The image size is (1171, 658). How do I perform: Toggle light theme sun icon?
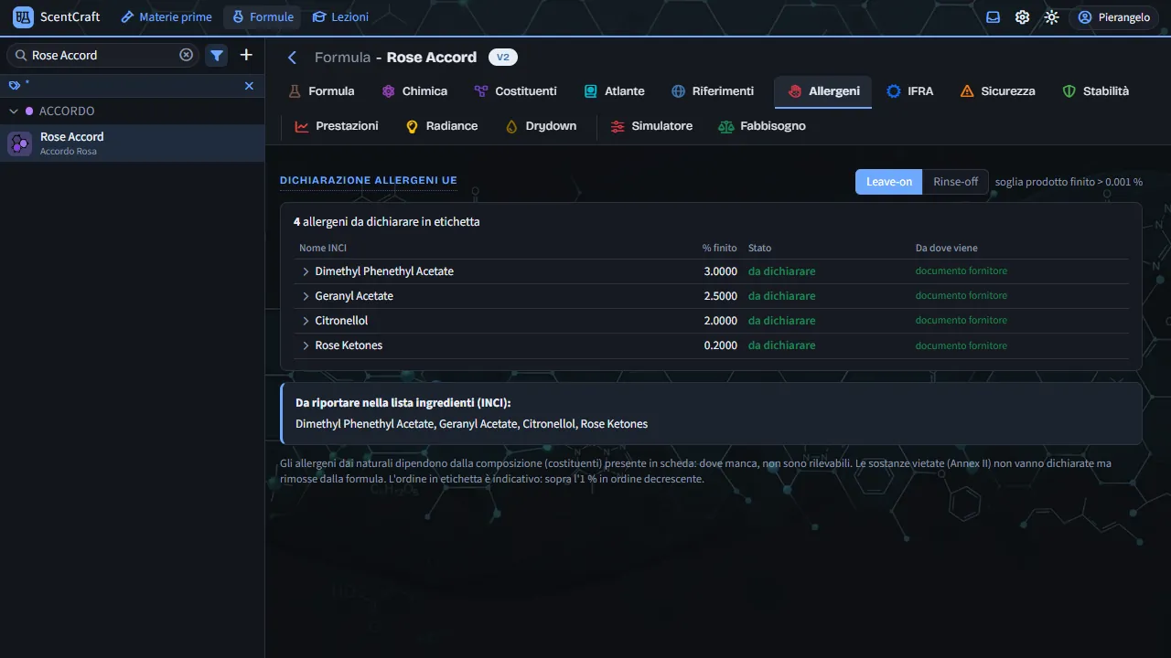(1052, 17)
